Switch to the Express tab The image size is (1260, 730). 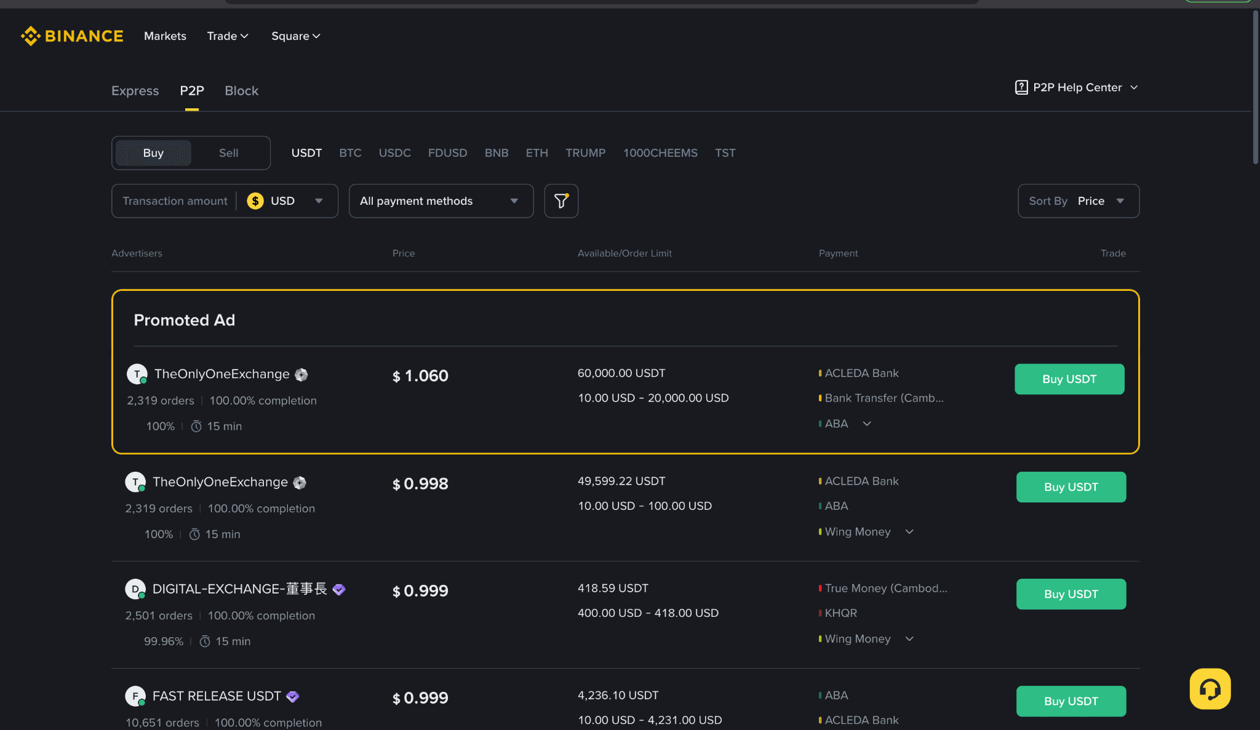point(135,91)
